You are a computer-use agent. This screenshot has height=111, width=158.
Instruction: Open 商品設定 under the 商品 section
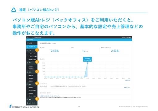tap(31, 88)
